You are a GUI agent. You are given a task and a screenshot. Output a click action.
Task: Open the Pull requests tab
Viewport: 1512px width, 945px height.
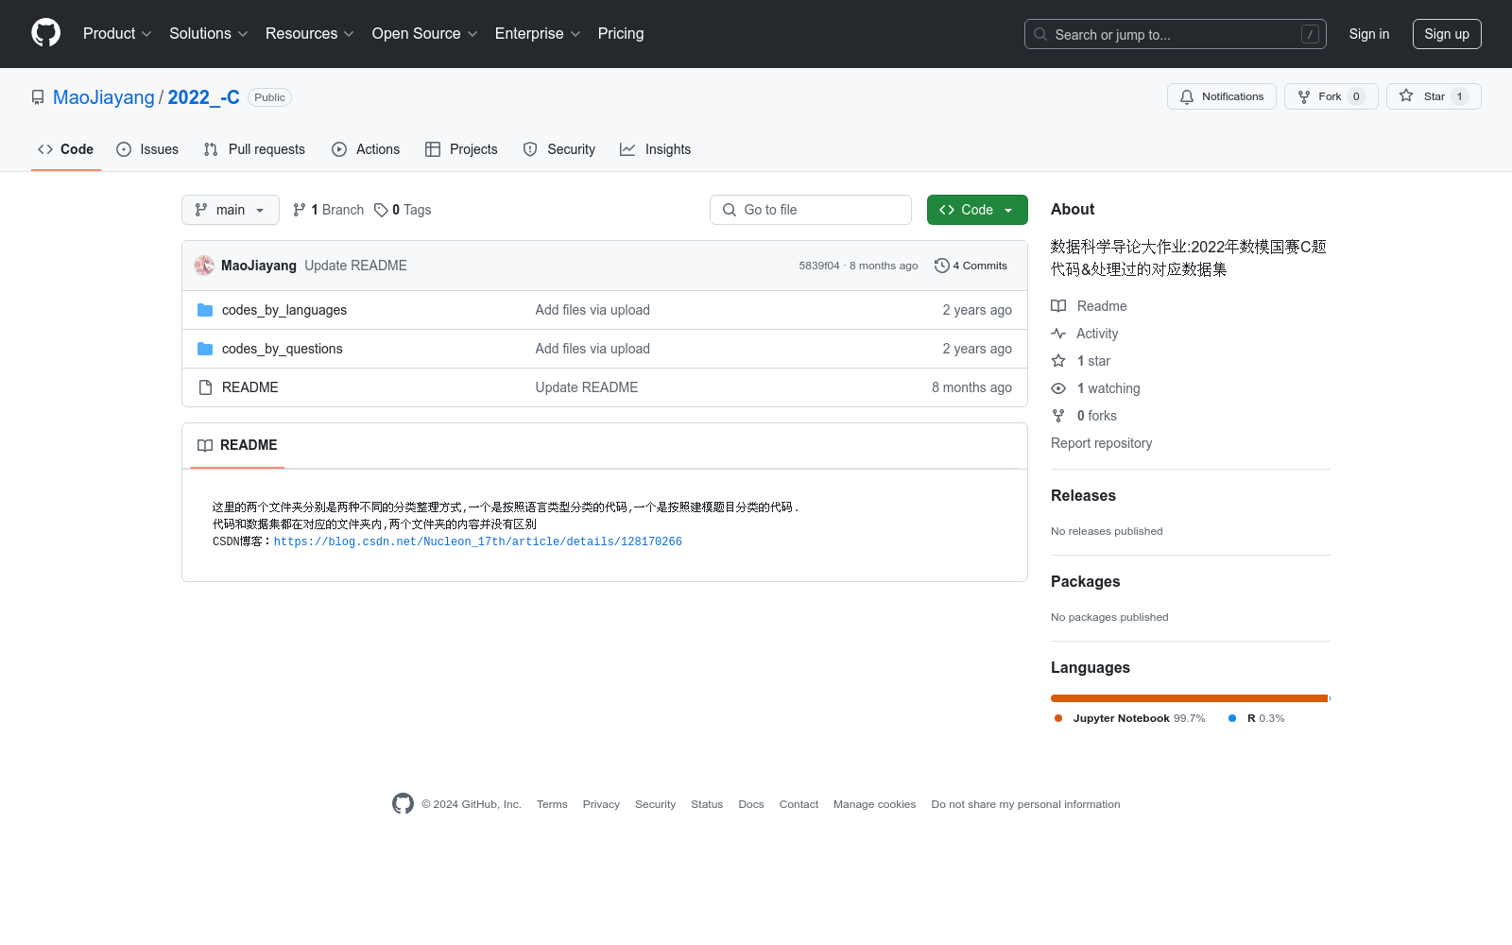(x=254, y=149)
